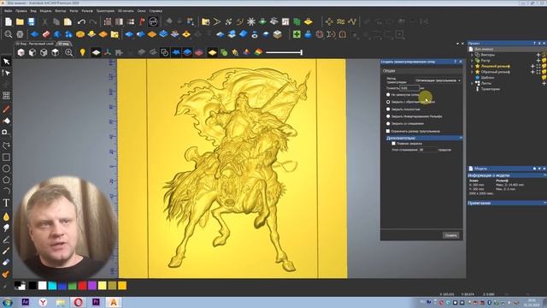This screenshot has height=308, width=547.
Task: Select "Закрыть Инвертированным Рельефом" radio option
Action: (x=388, y=116)
